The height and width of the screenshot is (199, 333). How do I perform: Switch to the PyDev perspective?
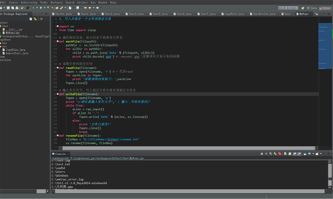325,8
